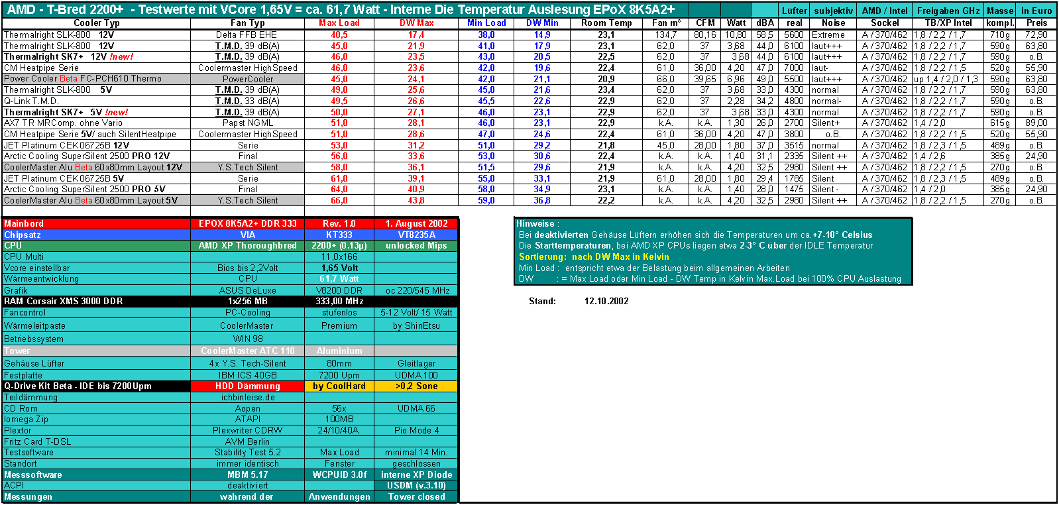Viewport: 1059px width, 505px height.
Task: Select the "EPOX 8K5A2+ DDR 333" cell
Action: pyautogui.click(x=248, y=224)
